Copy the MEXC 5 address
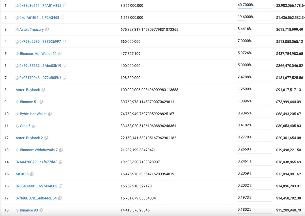The image size is (305, 216). [x=32, y=174]
